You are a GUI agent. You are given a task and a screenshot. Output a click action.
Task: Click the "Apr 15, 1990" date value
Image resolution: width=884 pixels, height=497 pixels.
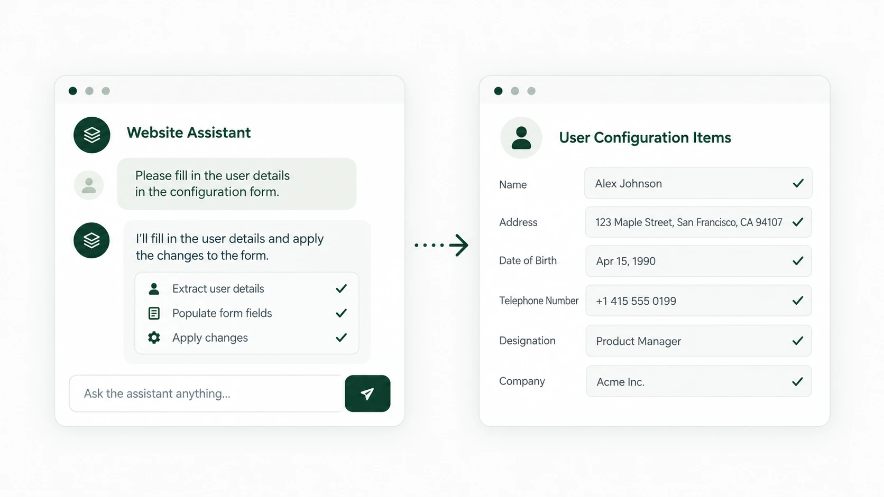tap(625, 261)
